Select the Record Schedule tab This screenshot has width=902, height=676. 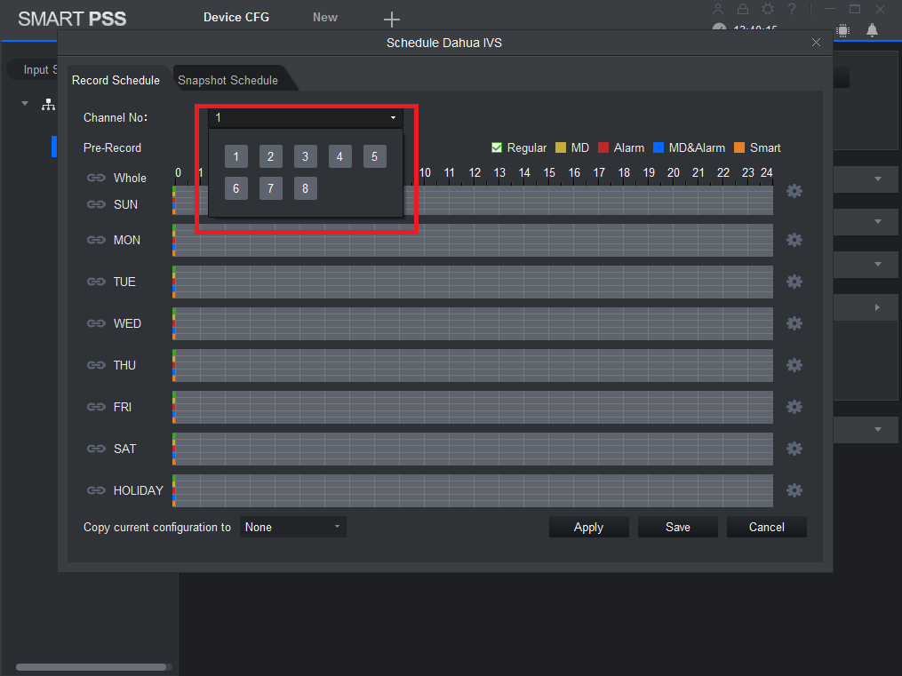(116, 81)
